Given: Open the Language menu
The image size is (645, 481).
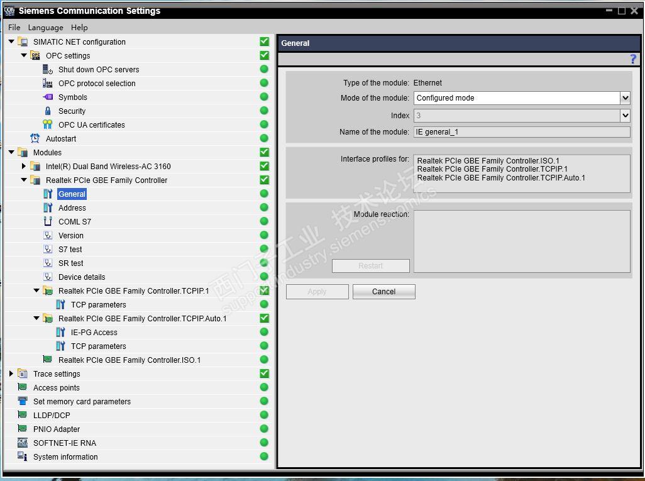Looking at the screenshot, I should click(46, 28).
